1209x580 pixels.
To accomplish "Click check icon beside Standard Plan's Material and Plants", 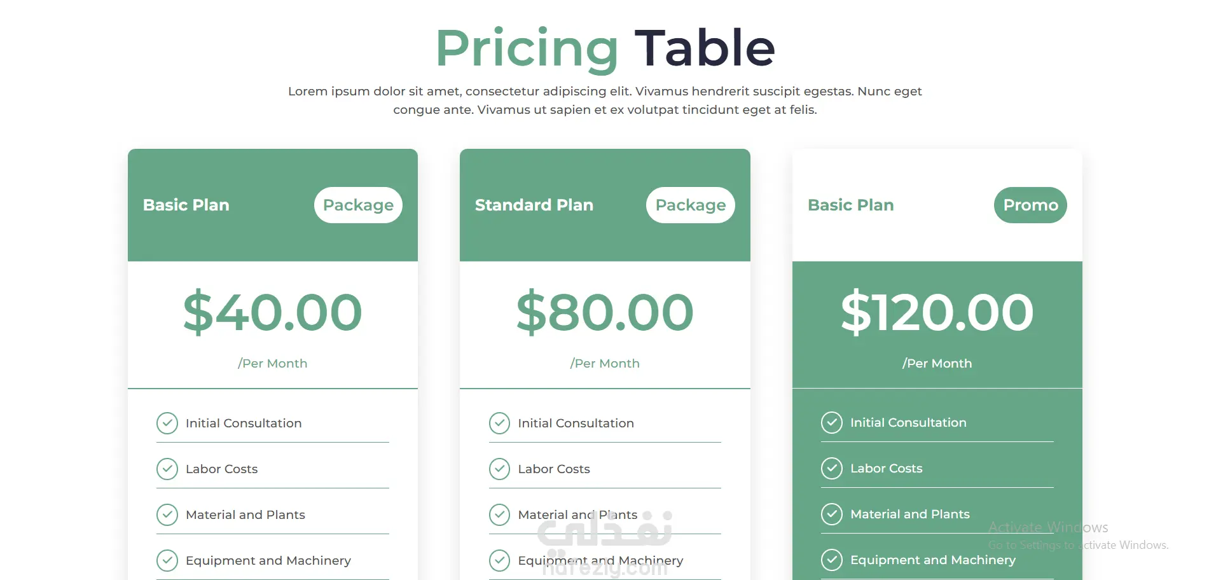I will (499, 514).
